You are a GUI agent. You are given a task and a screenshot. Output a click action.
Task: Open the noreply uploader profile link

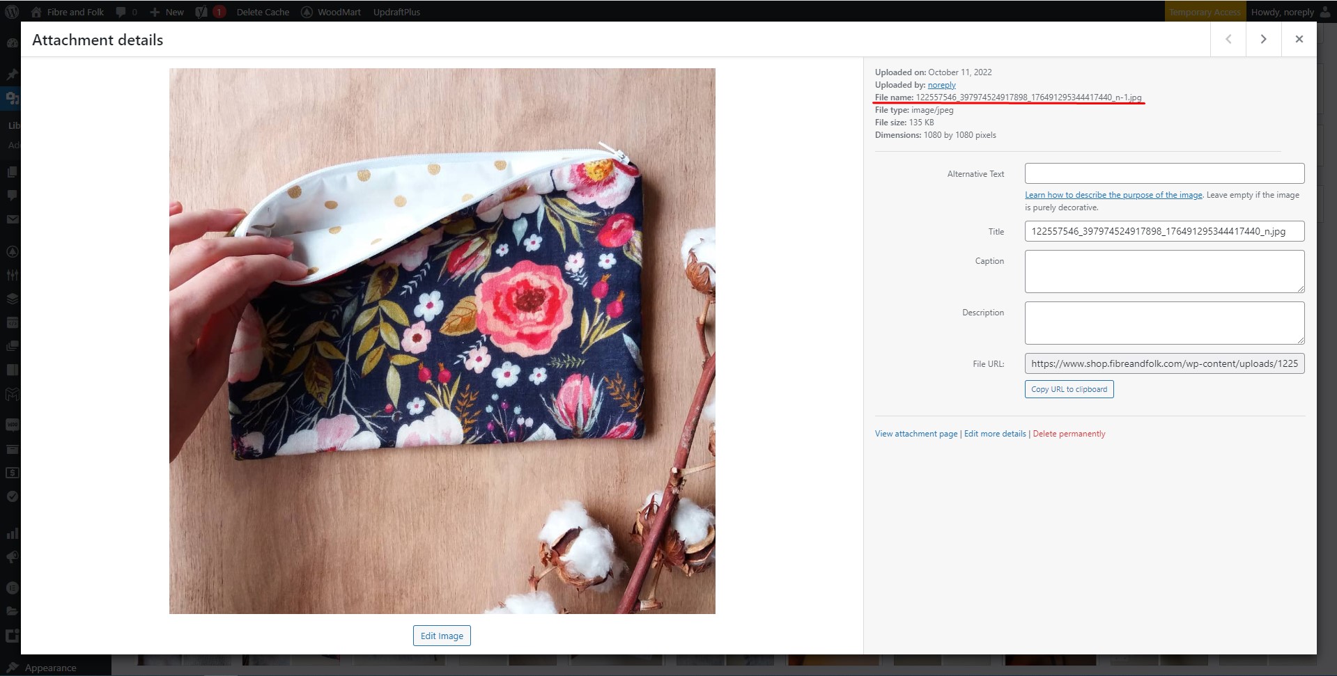point(941,85)
